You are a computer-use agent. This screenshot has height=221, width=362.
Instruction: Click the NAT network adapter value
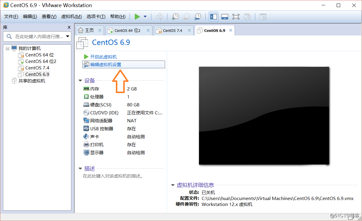[x=132, y=121]
